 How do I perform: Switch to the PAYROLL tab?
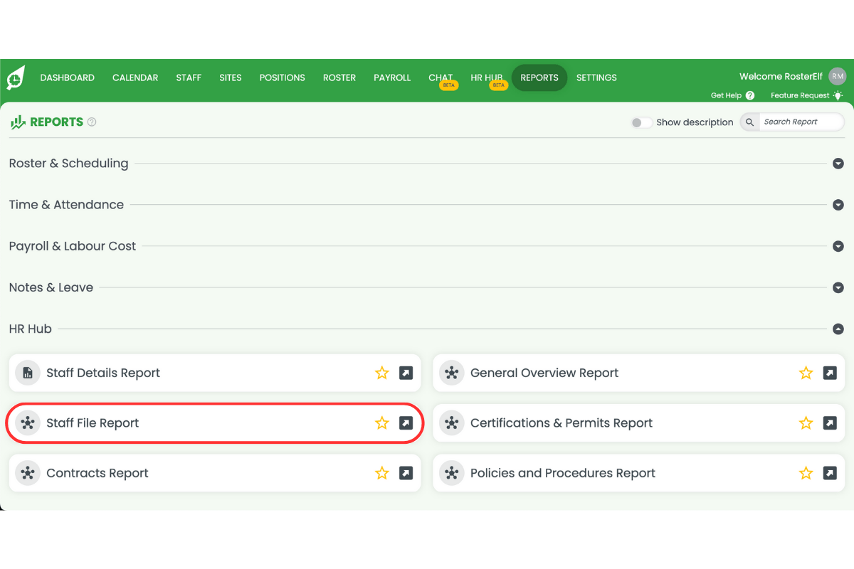point(392,78)
